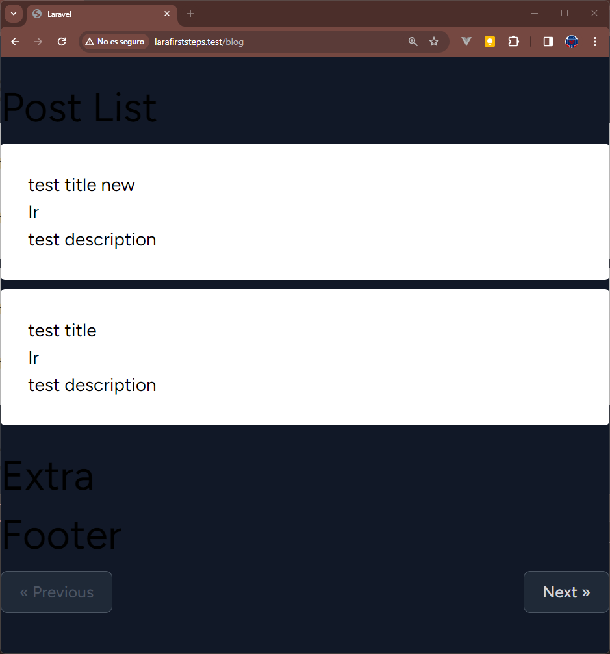
Task: Open the Vue devtools extension icon
Action: click(466, 41)
